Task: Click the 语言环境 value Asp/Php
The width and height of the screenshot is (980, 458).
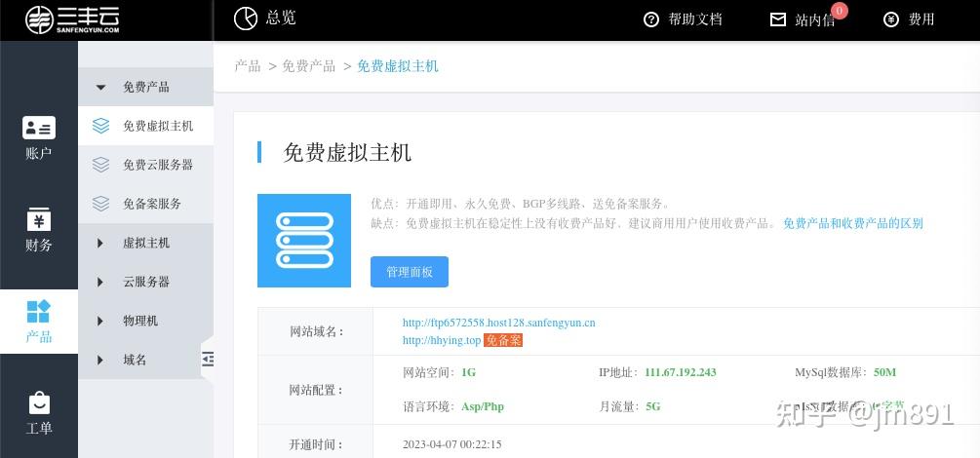Action: point(483,406)
